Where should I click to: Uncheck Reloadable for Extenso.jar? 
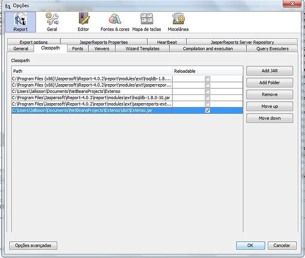coord(207,110)
